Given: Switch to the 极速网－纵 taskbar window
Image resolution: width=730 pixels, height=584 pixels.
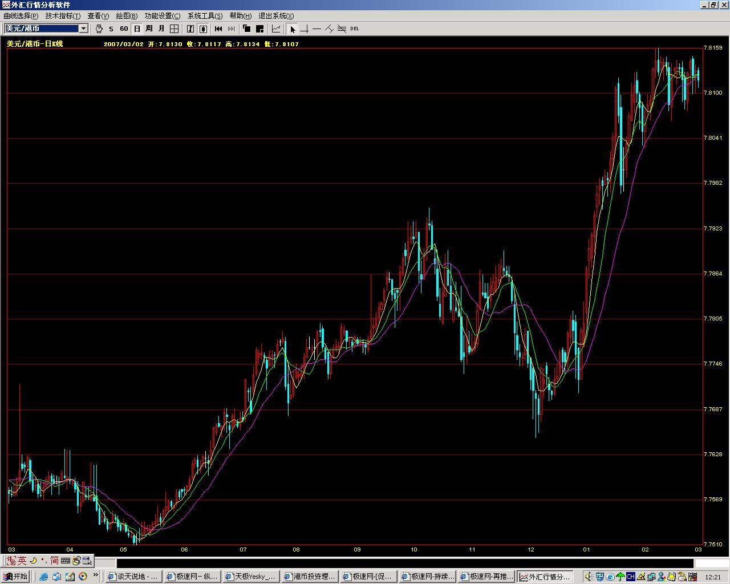Looking at the screenshot, I should (192, 577).
